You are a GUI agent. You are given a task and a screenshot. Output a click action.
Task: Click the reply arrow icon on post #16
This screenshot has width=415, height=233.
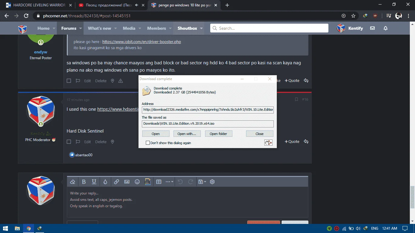tap(306, 141)
